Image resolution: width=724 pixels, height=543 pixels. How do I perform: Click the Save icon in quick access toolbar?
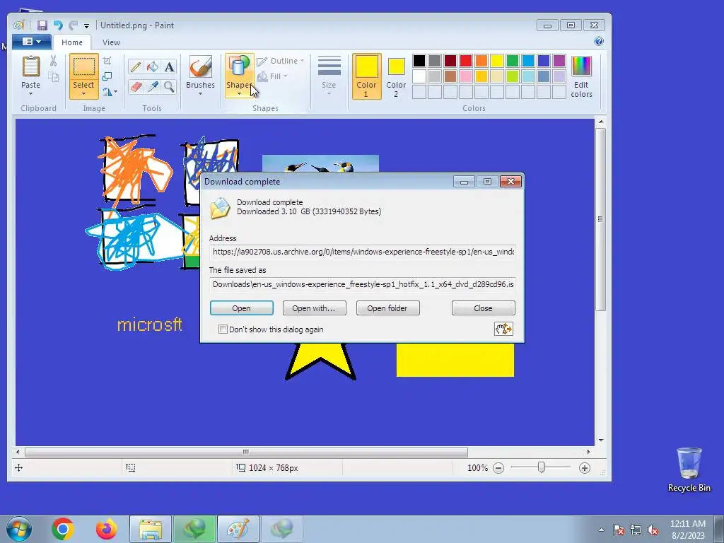click(42, 25)
